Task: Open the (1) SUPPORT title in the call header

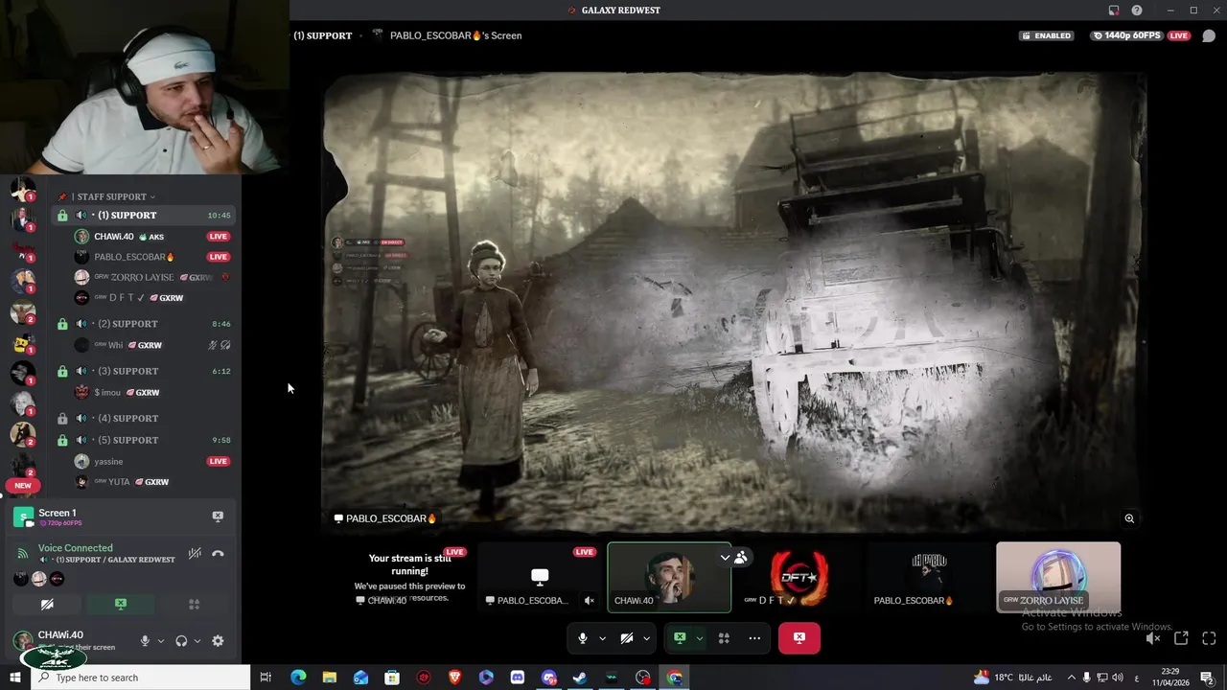Action: (x=323, y=35)
